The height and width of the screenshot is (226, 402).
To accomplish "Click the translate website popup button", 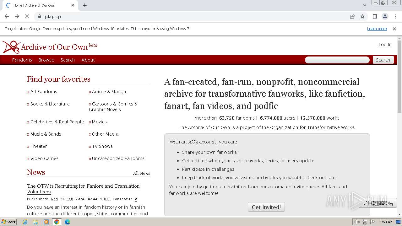I will tap(378, 203).
